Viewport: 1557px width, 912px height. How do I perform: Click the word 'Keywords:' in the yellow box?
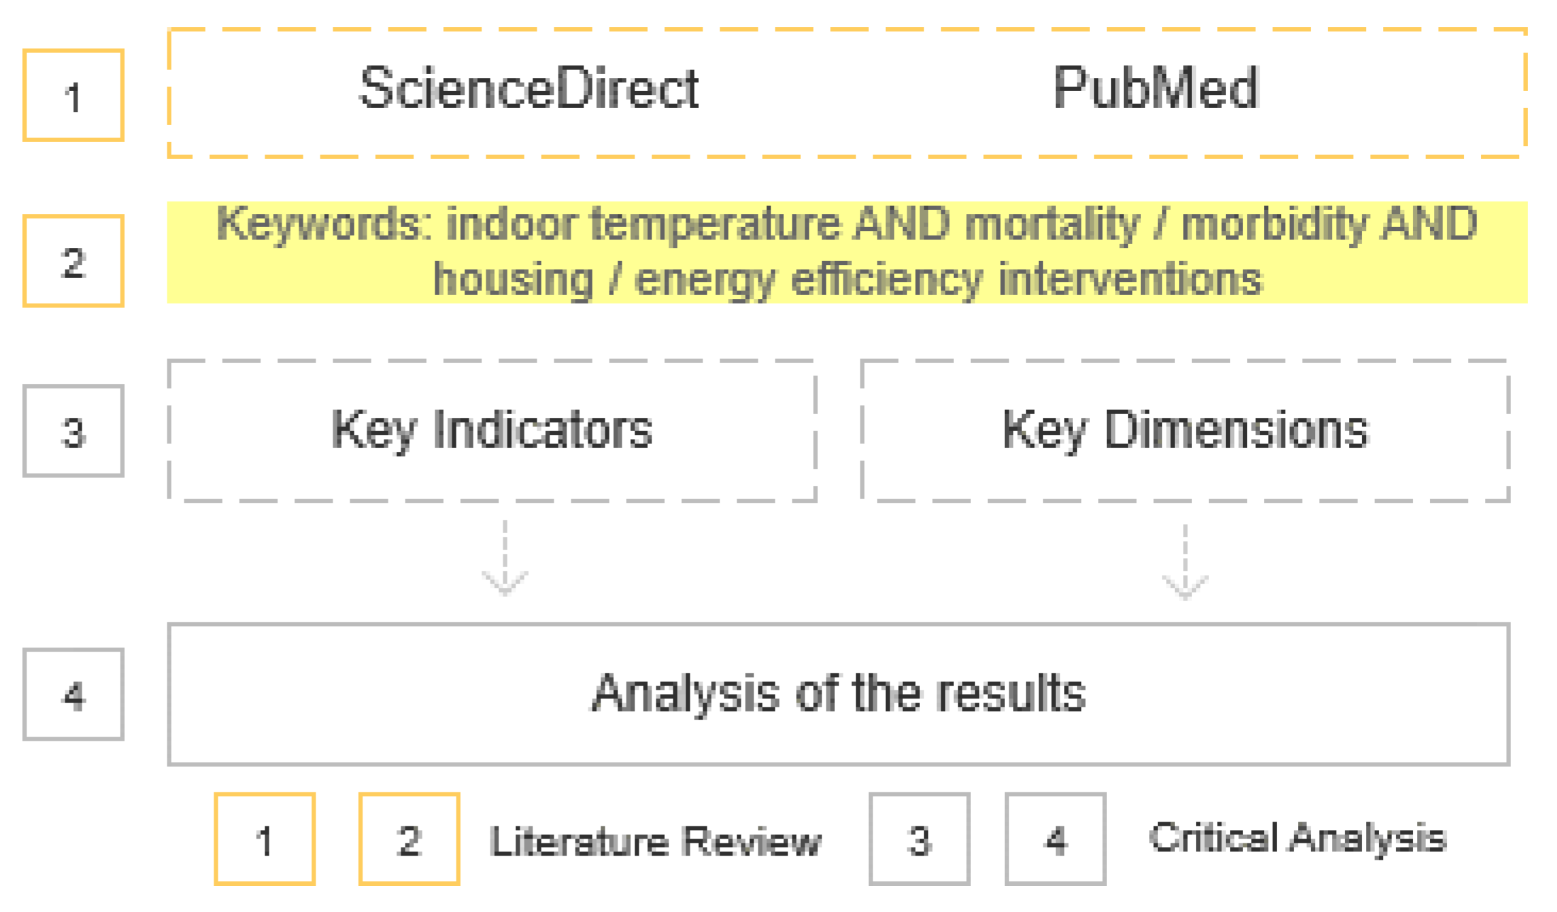324,224
